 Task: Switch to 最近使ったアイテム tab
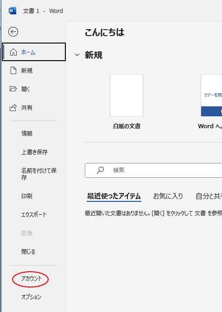point(114,196)
